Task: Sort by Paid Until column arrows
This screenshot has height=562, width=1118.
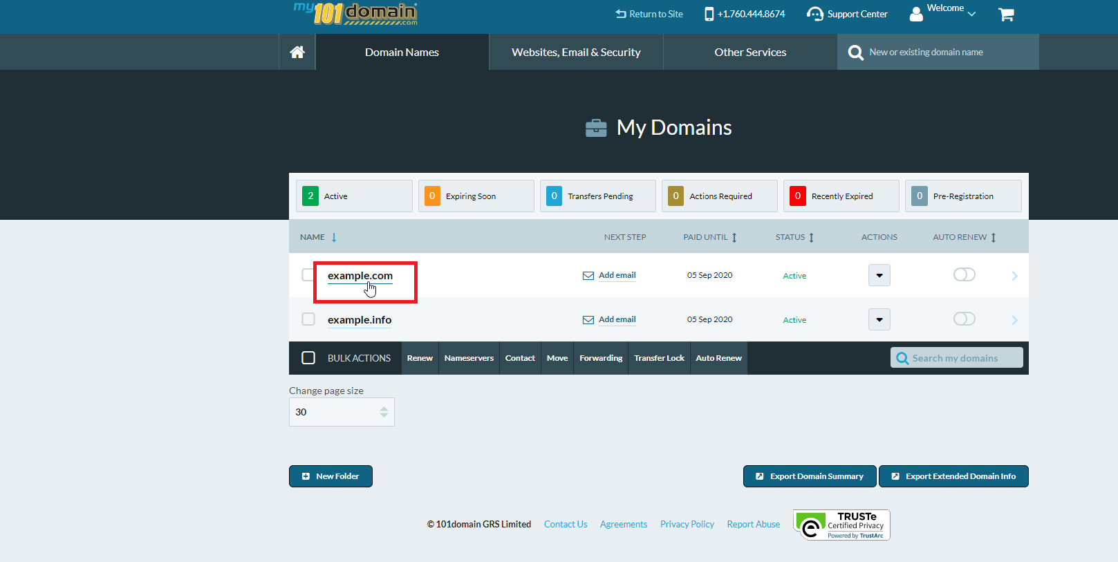Action: point(734,237)
